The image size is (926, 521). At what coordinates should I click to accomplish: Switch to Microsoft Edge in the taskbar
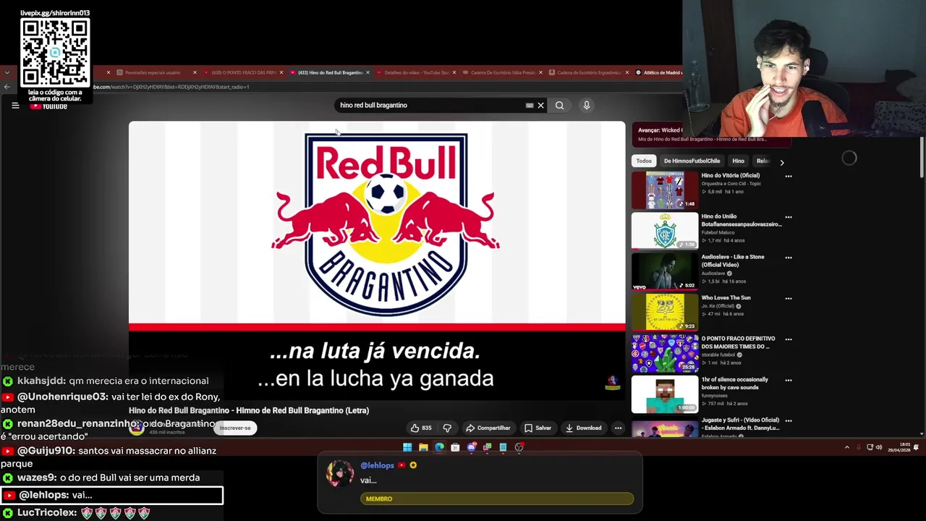click(439, 447)
